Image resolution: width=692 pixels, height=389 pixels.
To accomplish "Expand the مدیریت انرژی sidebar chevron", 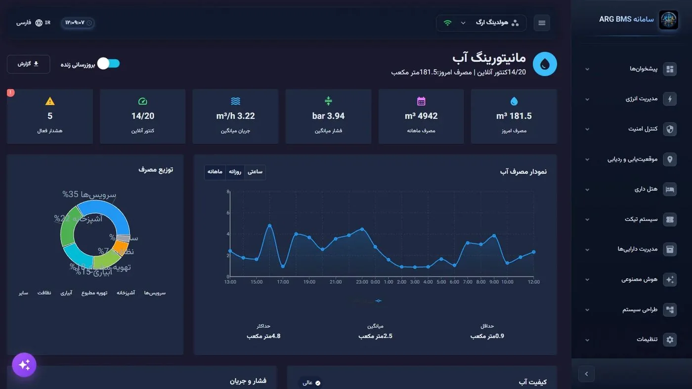I will click(587, 99).
